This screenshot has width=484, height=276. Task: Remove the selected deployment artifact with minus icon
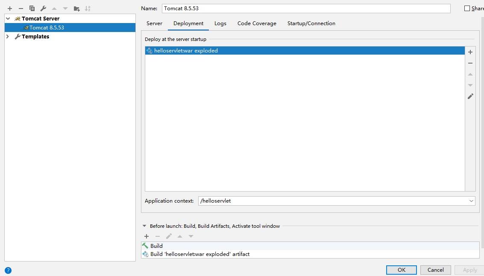[470, 63]
